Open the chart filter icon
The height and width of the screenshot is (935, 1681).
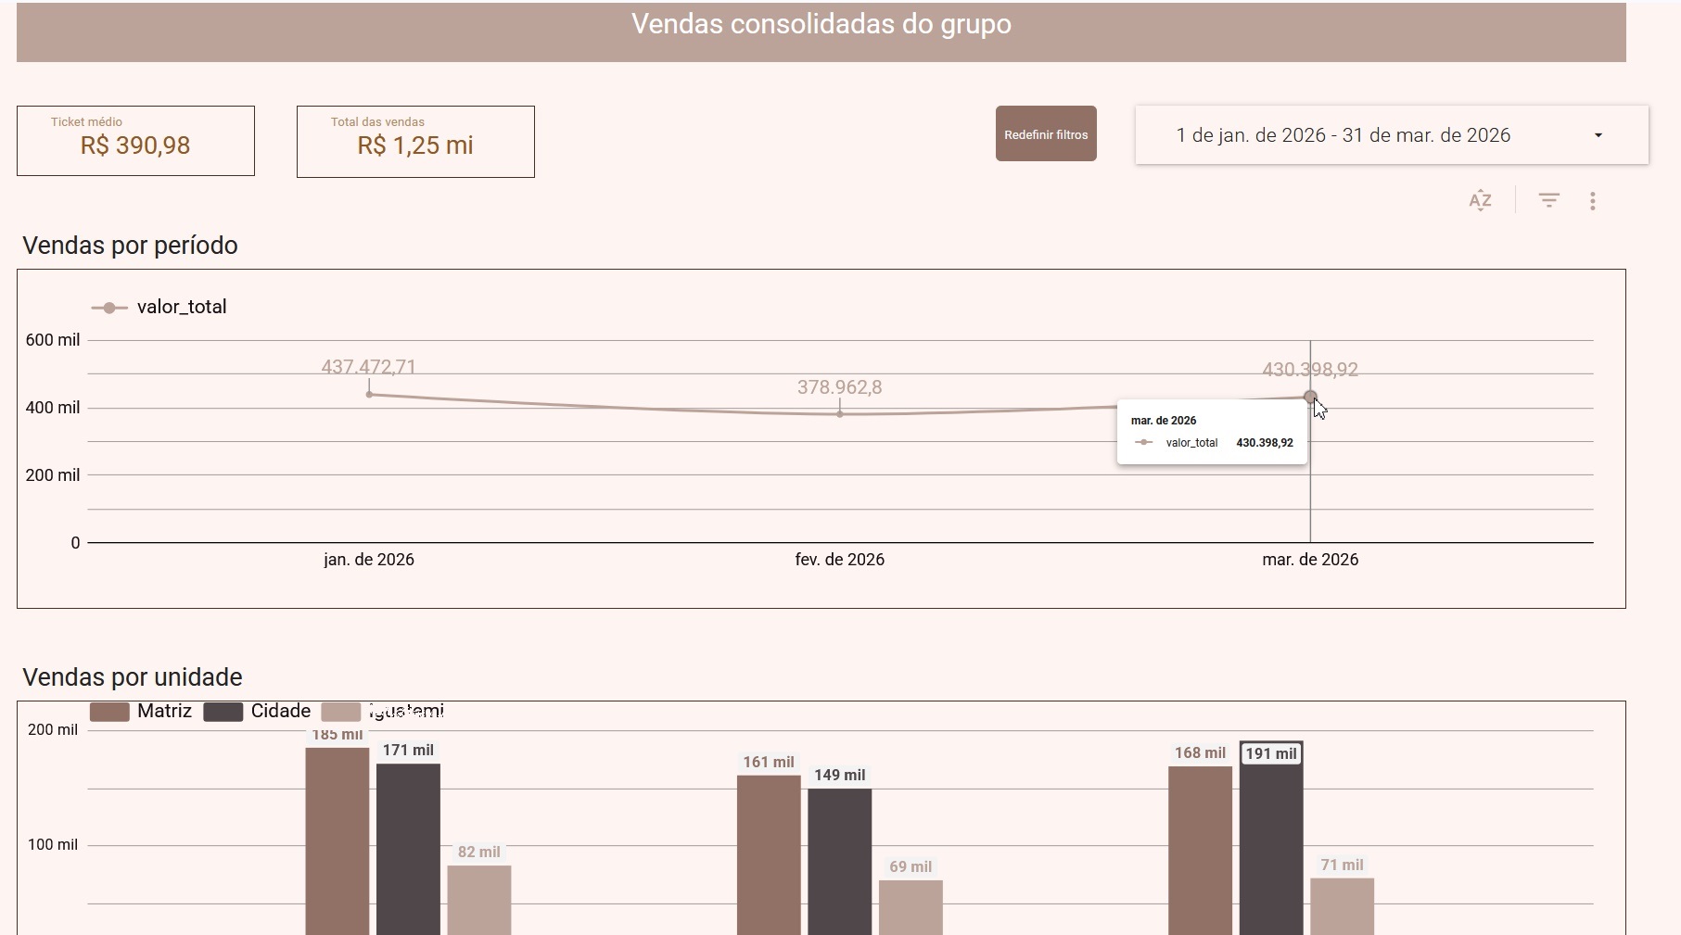pos(1548,200)
